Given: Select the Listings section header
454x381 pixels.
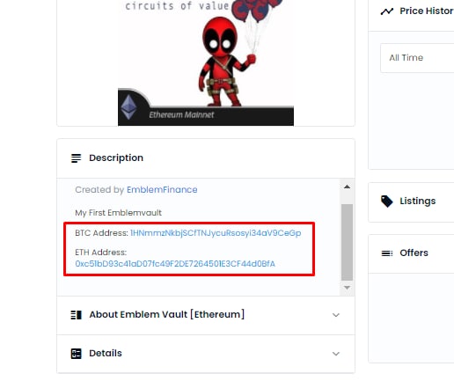Looking at the screenshot, I should (411, 202).
